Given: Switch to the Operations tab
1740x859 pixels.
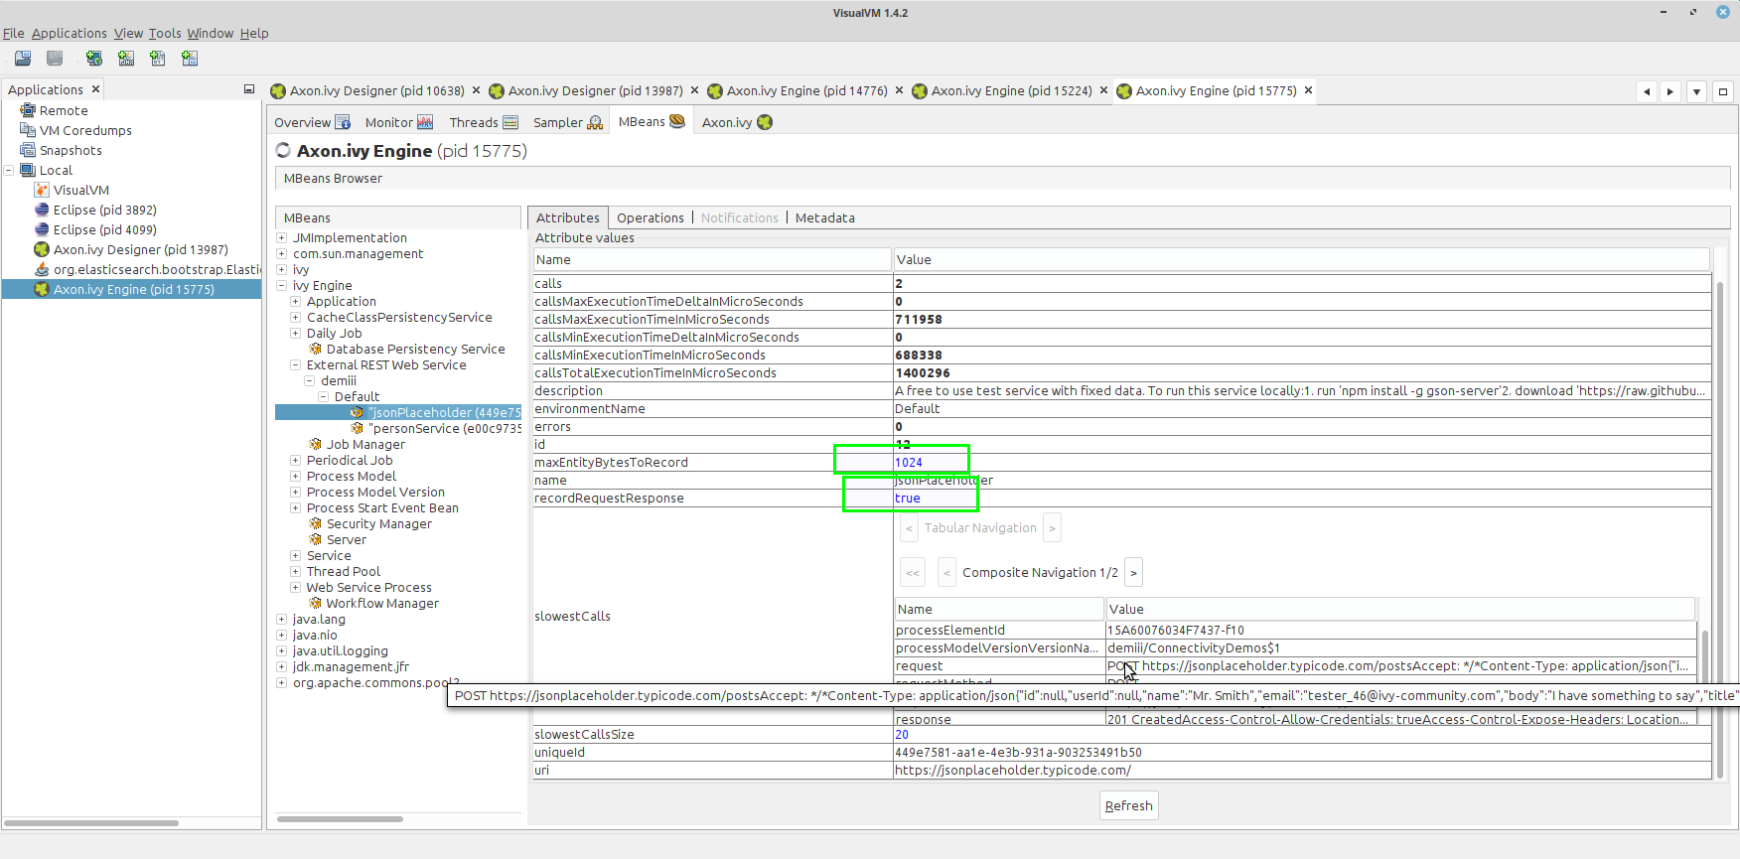Looking at the screenshot, I should [651, 217].
